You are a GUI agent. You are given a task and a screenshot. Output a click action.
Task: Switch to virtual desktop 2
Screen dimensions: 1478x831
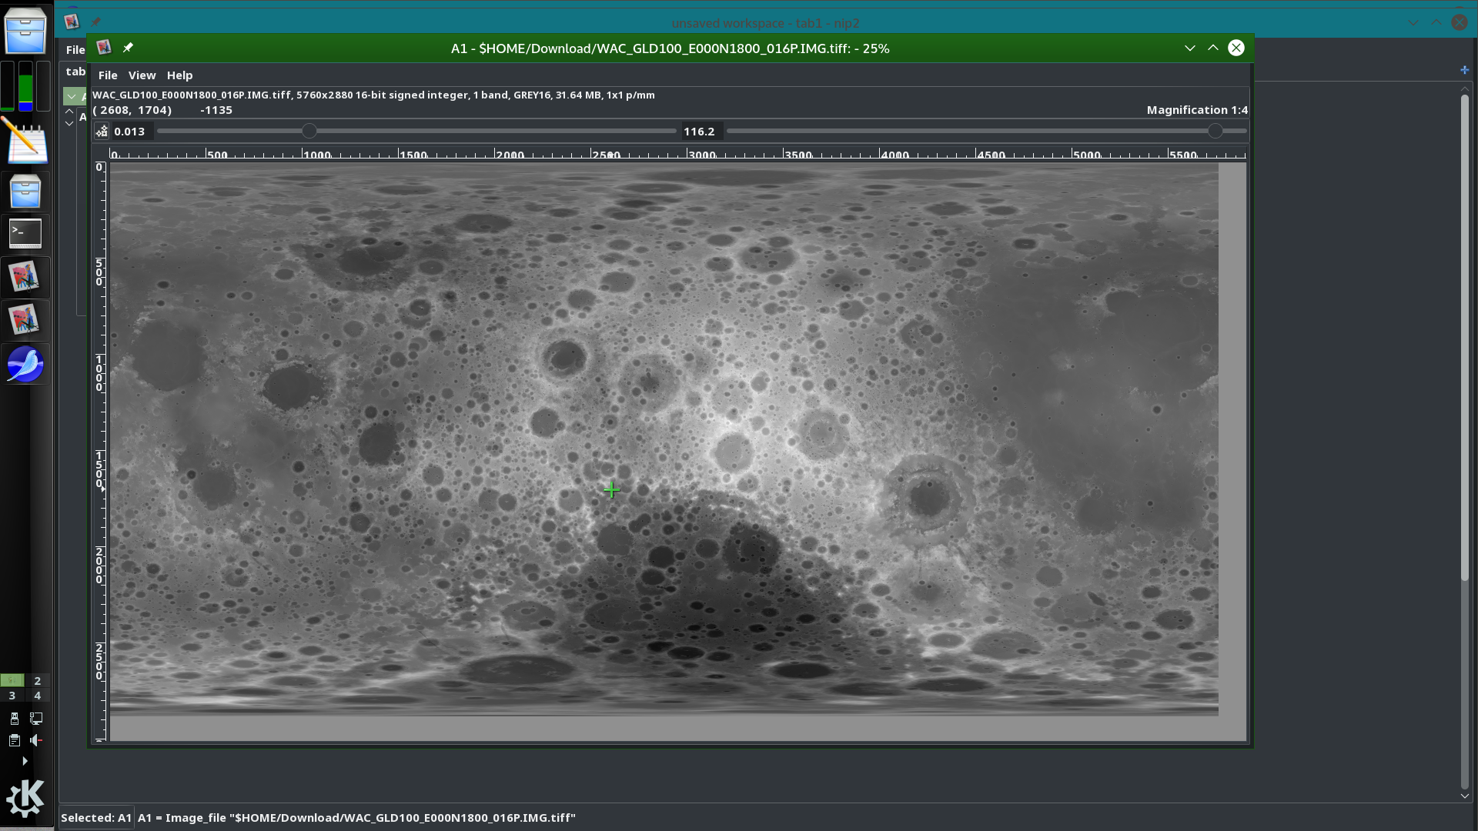(37, 680)
